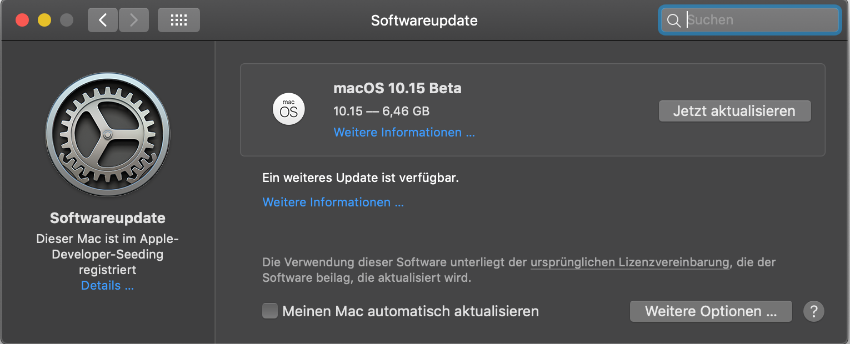Click the forward chevron button
This screenshot has width=850, height=344.
coord(133,21)
